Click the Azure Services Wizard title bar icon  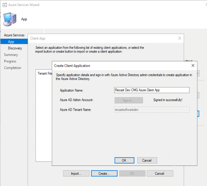coord(5,5)
